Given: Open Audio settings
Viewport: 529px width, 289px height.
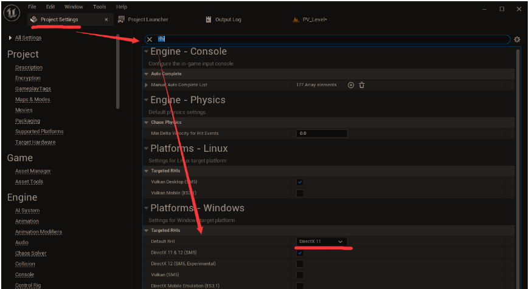Looking at the screenshot, I should (22, 242).
